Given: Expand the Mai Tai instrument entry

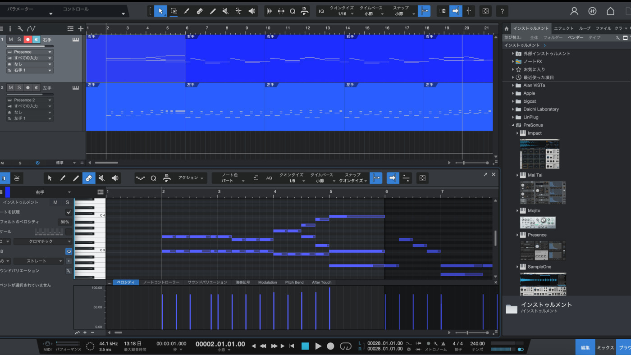Looking at the screenshot, I should [517, 175].
